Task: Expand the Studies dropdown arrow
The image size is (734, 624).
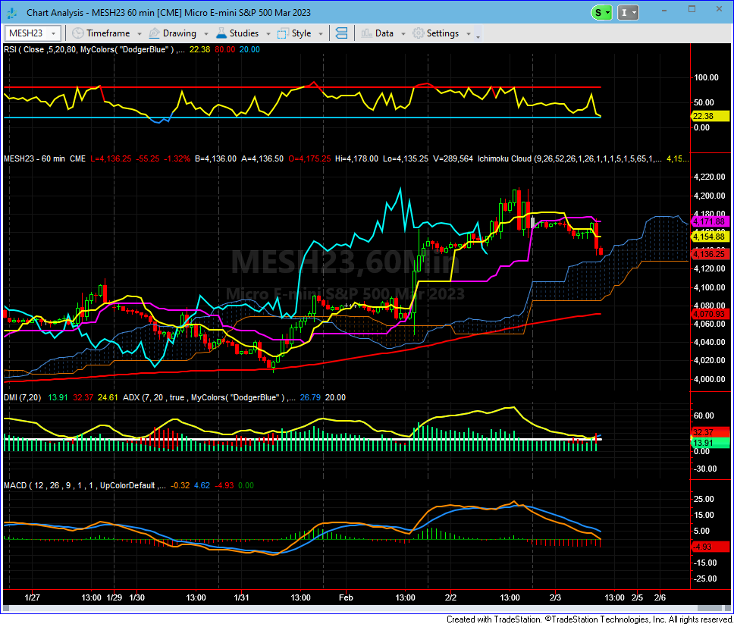Action: point(268,33)
